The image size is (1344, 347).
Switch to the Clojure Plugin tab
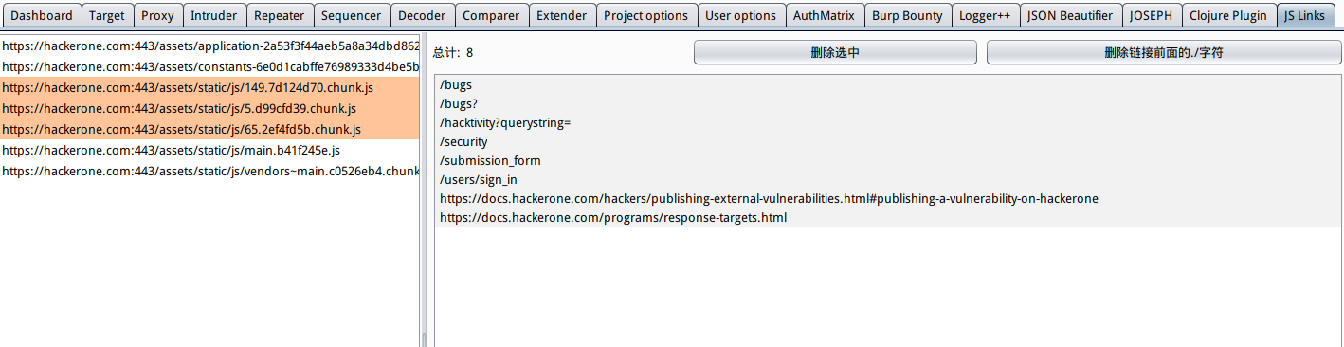click(1228, 15)
